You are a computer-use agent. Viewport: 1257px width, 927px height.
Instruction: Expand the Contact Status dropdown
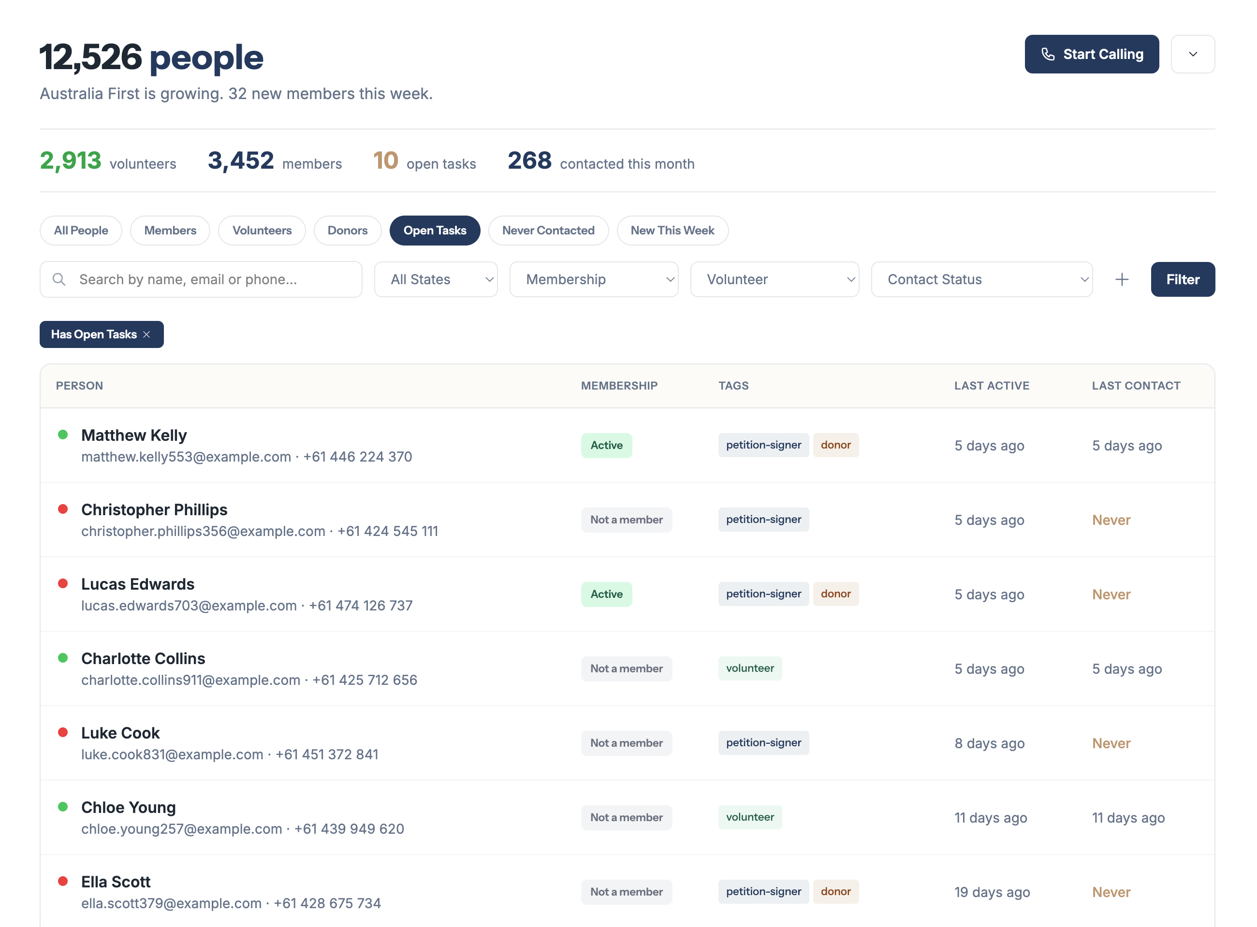[981, 279]
